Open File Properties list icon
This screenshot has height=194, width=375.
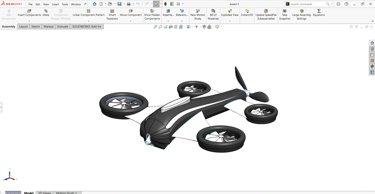coord(172,4)
